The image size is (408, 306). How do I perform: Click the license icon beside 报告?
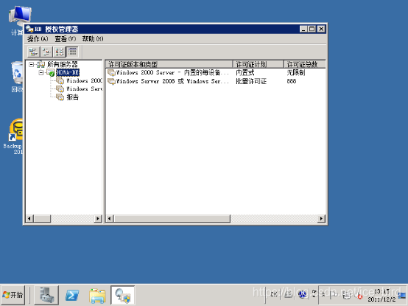point(60,97)
